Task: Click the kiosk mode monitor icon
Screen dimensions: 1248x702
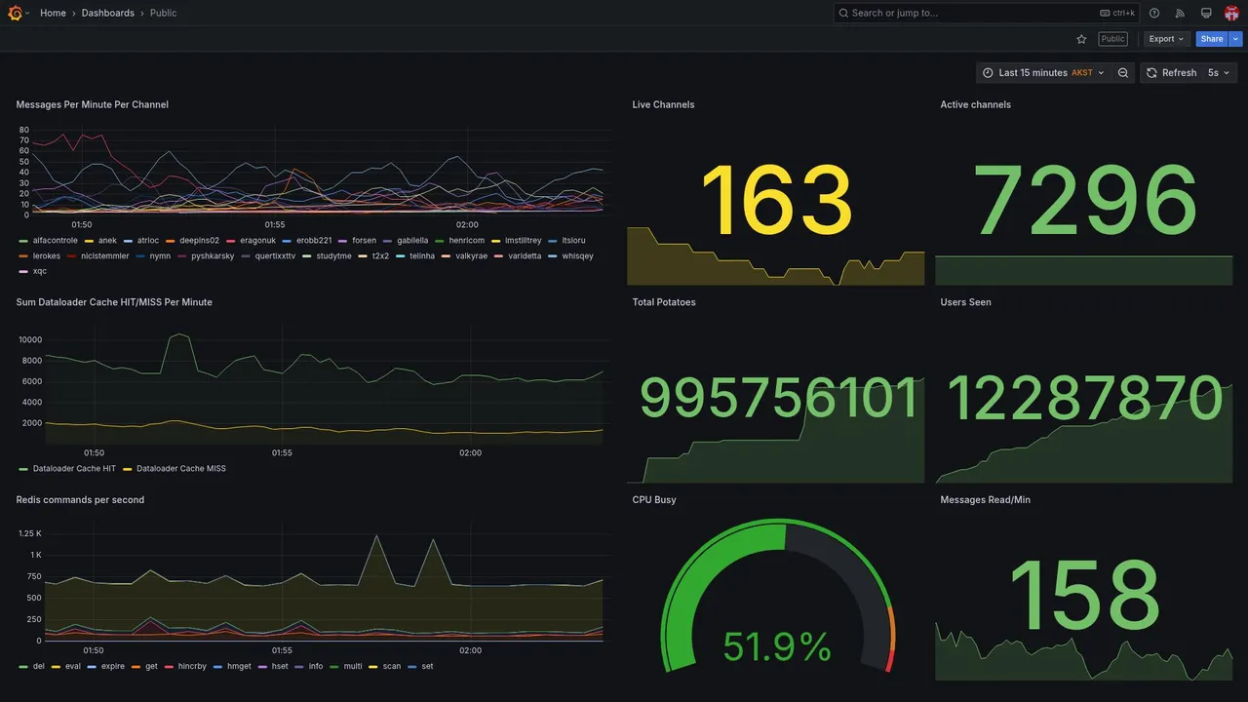Action: 1206,13
